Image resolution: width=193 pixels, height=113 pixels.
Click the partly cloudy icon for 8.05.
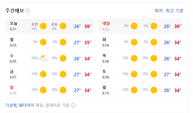point(43,58)
